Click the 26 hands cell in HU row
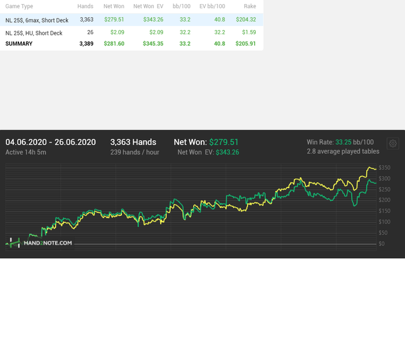 pos(90,32)
